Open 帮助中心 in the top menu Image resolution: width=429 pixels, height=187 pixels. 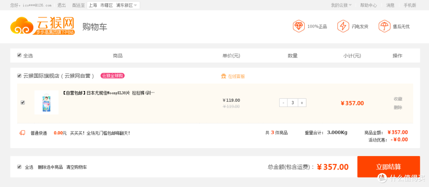368,5
